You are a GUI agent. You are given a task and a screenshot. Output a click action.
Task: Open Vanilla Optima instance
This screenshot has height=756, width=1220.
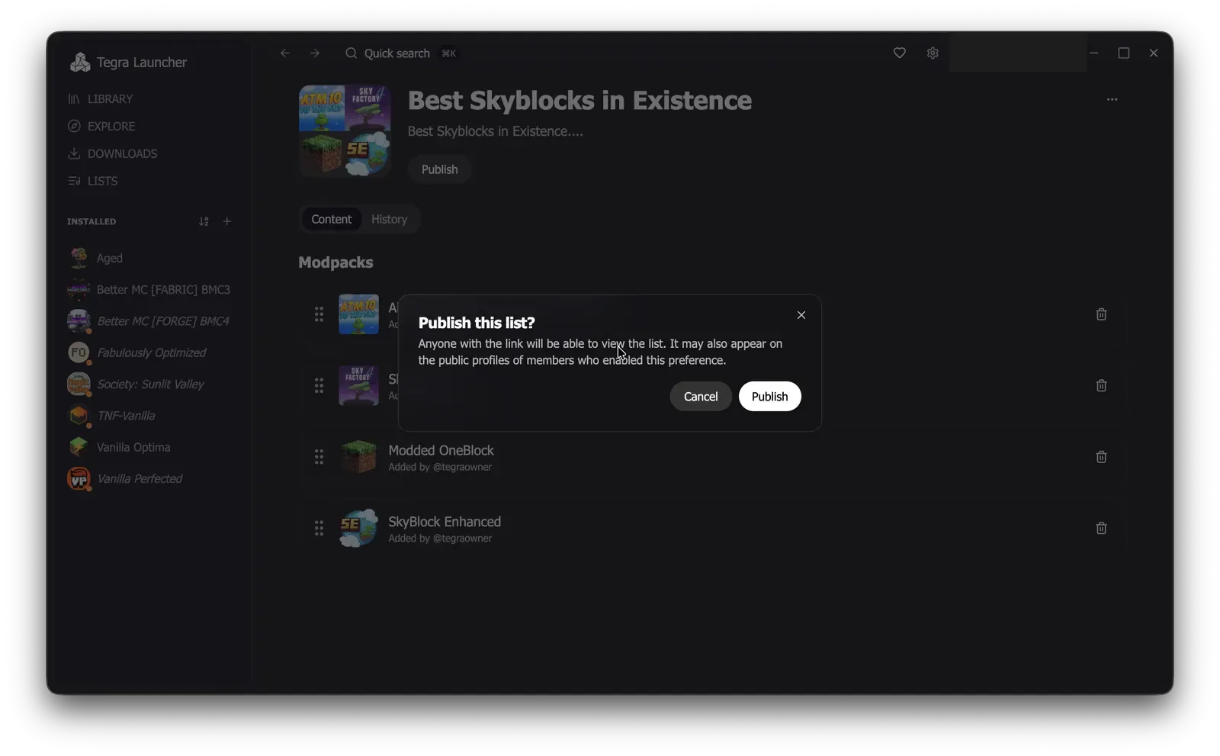click(151, 448)
